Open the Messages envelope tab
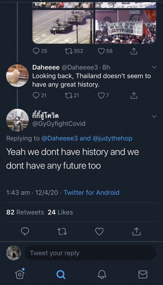 tap(143, 274)
